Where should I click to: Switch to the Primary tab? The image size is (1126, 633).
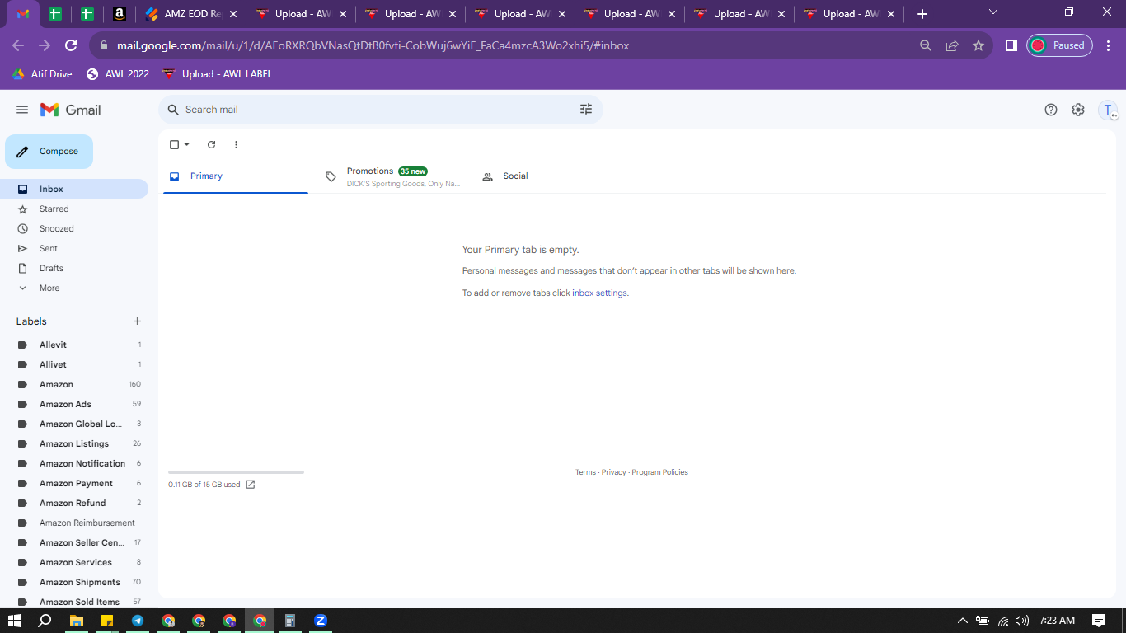236,176
